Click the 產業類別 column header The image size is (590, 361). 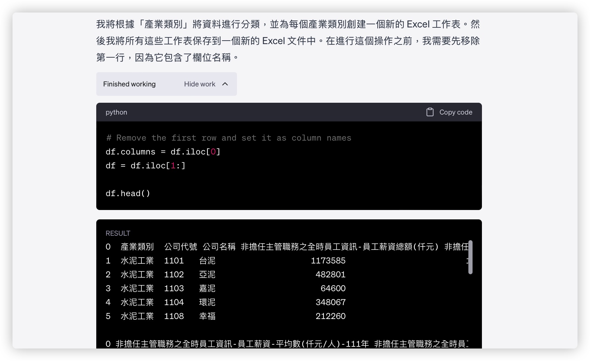(x=137, y=247)
